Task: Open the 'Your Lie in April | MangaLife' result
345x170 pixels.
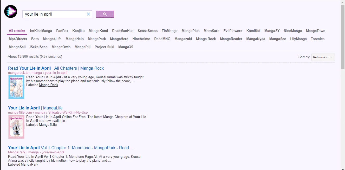Action: pos(35,108)
